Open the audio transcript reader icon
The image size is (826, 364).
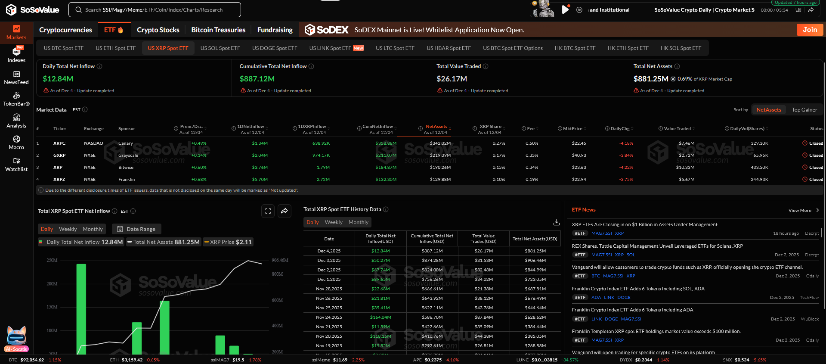[798, 10]
